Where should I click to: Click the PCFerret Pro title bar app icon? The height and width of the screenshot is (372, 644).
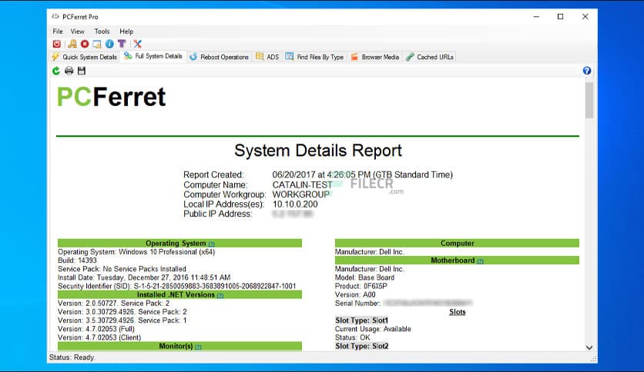tap(55, 17)
